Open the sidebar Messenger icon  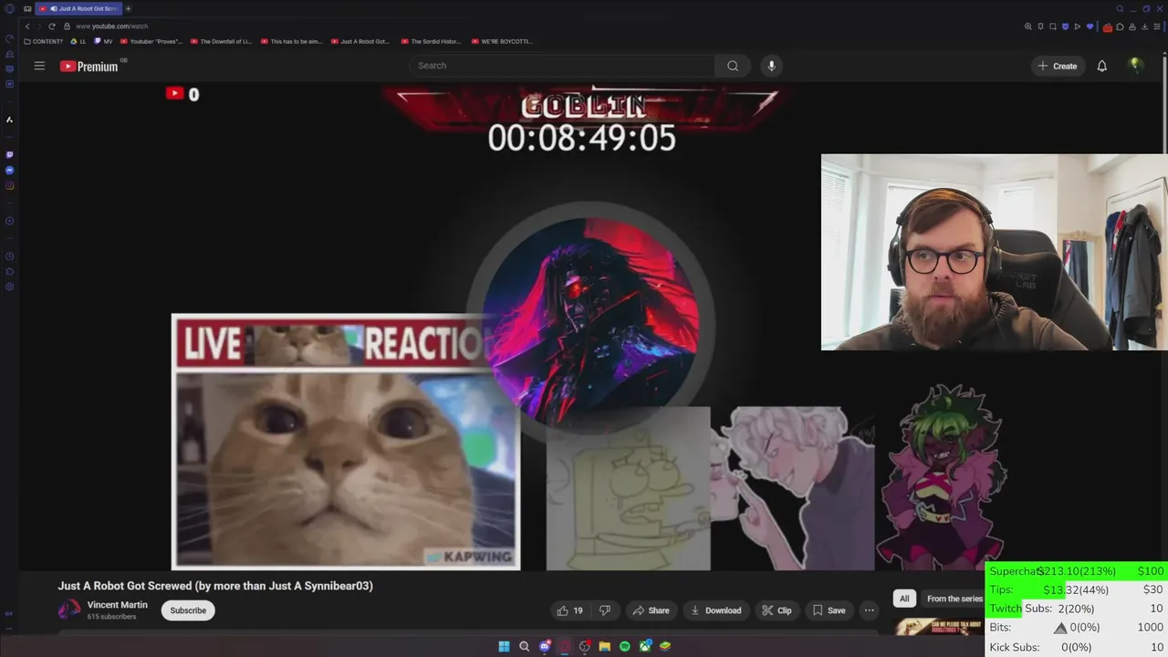pos(9,170)
